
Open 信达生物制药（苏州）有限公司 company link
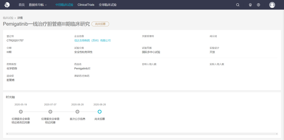(92, 41)
